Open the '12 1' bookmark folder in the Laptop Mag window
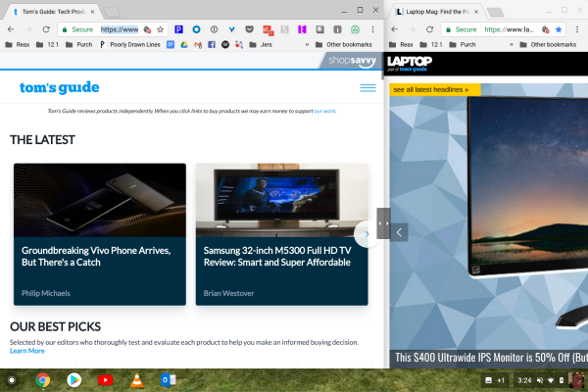Viewport: 588px width, 392px height. tap(431, 45)
